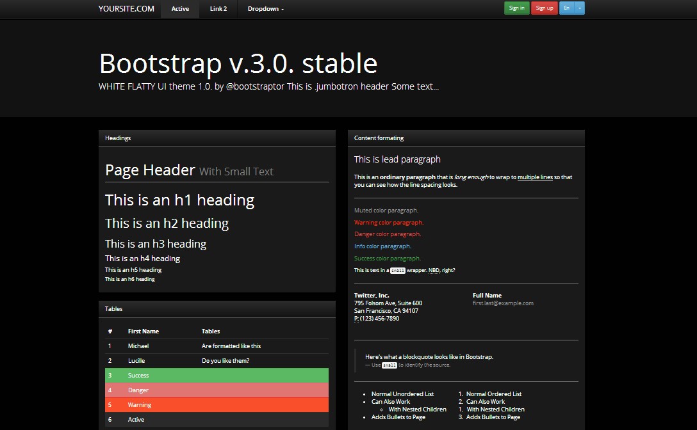Click 'This is an h5 heading'
Image resolution: width=697 pixels, height=430 pixels.
133,269
